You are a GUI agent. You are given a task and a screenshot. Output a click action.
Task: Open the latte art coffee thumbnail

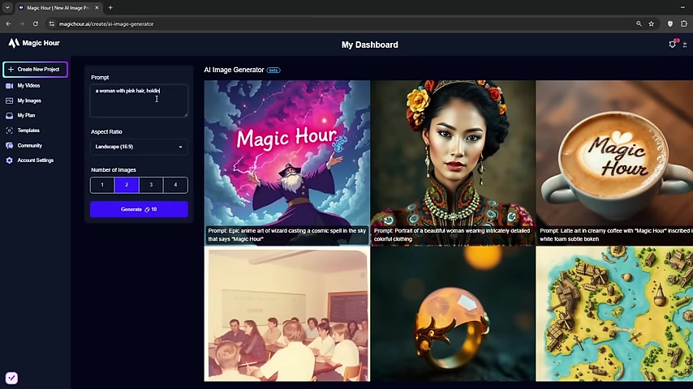[614, 162]
